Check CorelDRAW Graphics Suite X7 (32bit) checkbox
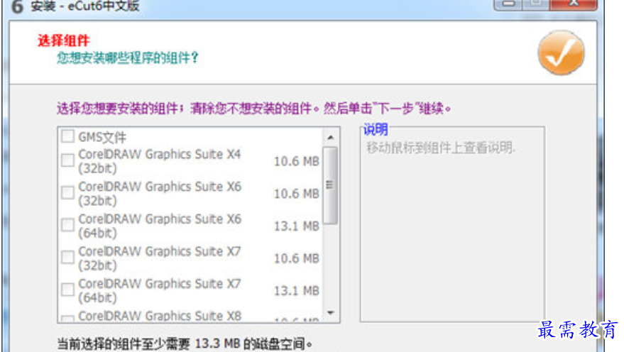 tap(67, 258)
